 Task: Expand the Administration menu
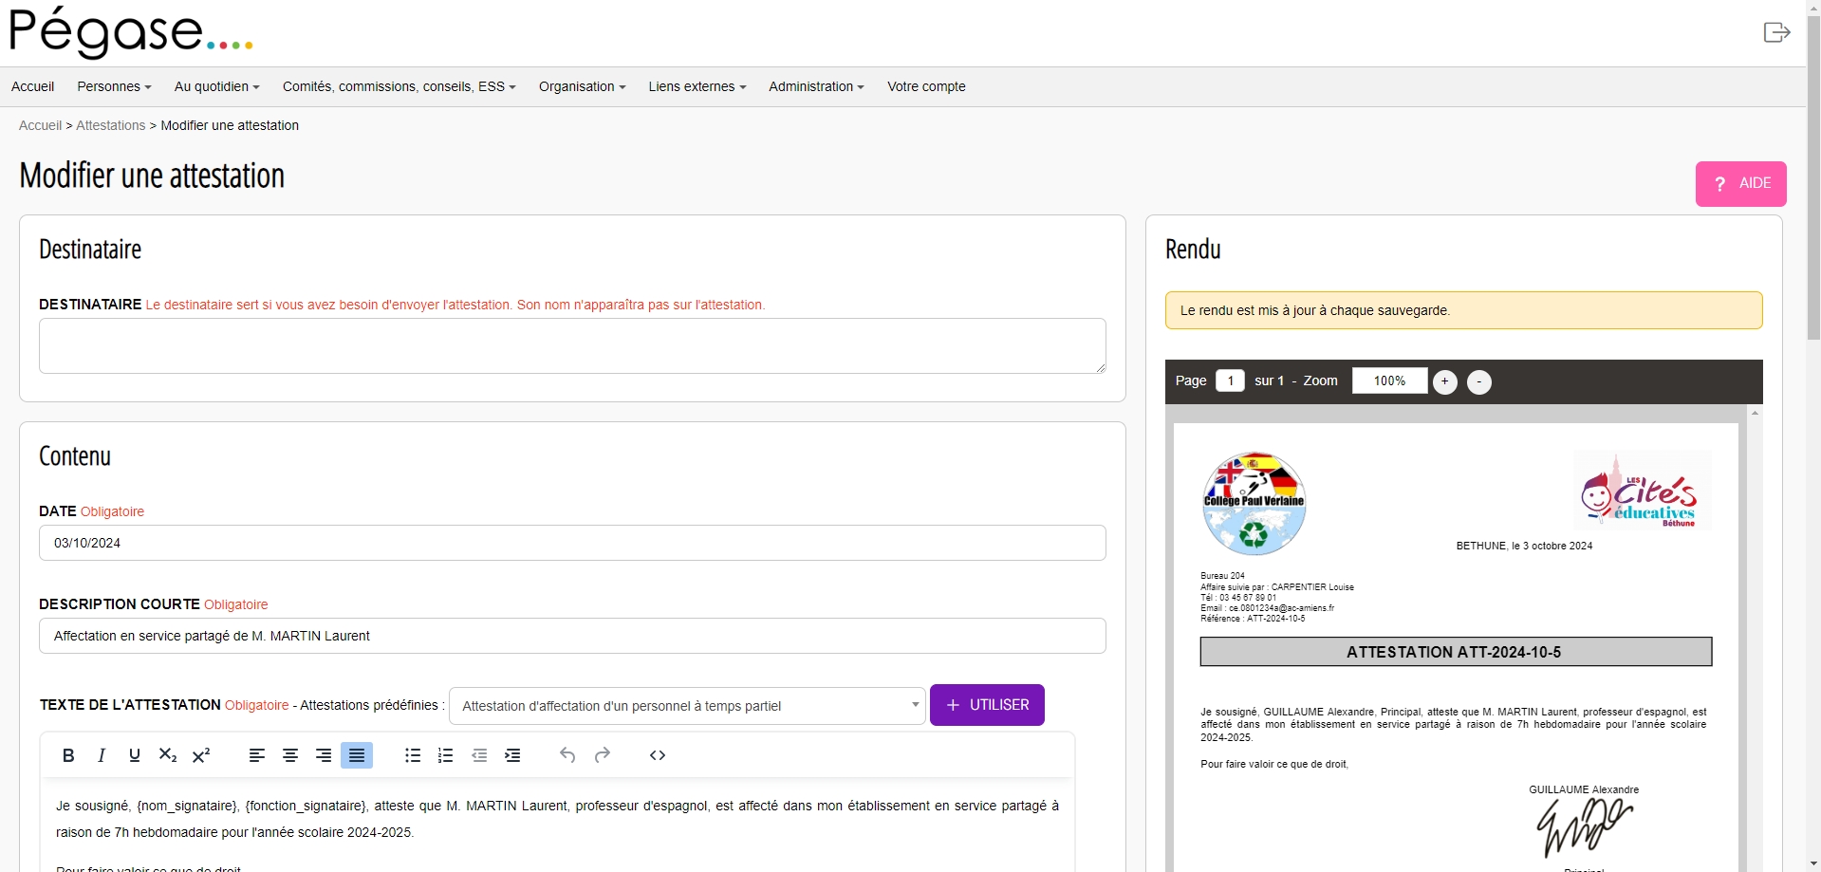pyautogui.click(x=816, y=86)
